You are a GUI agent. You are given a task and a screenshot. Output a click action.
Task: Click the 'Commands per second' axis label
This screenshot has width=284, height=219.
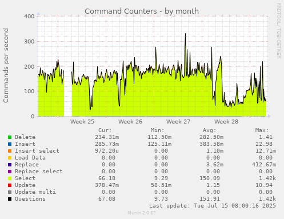point(6,65)
